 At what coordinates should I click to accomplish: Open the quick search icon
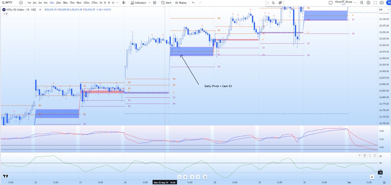[x=361, y=3]
